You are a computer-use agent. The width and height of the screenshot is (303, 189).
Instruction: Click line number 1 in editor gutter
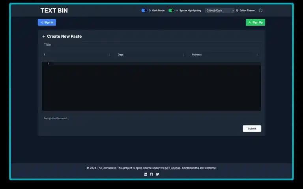click(48, 63)
